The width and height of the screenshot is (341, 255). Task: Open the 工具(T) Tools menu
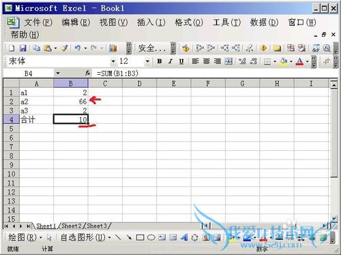click(226, 22)
